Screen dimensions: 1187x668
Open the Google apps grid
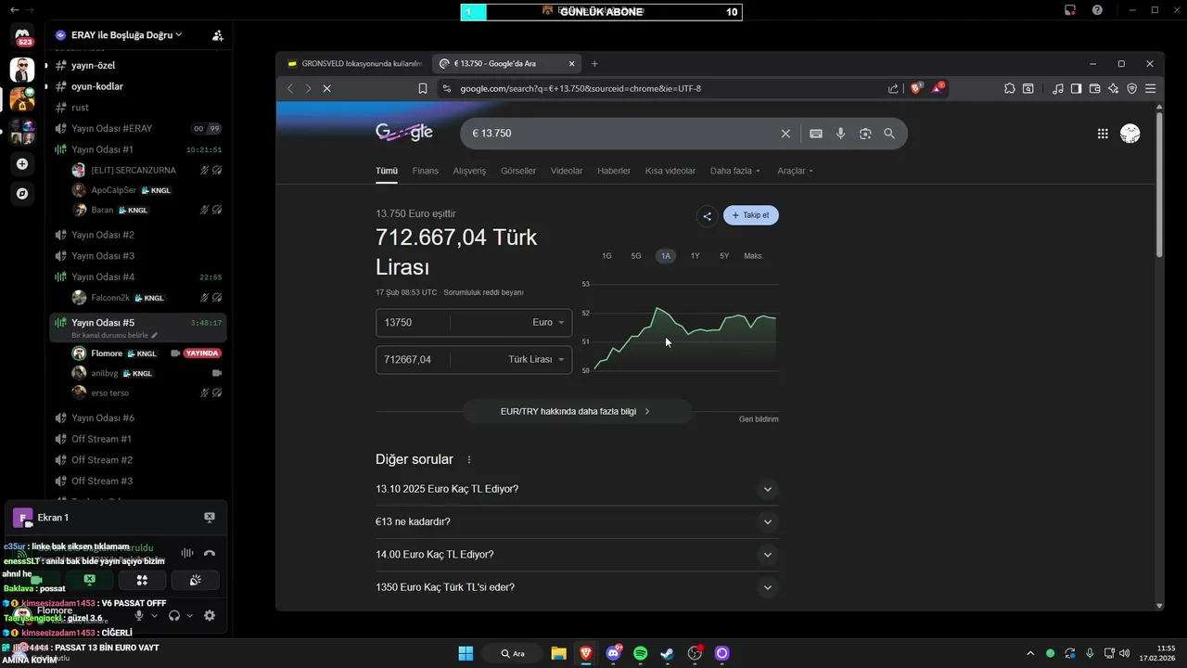[x=1103, y=134]
